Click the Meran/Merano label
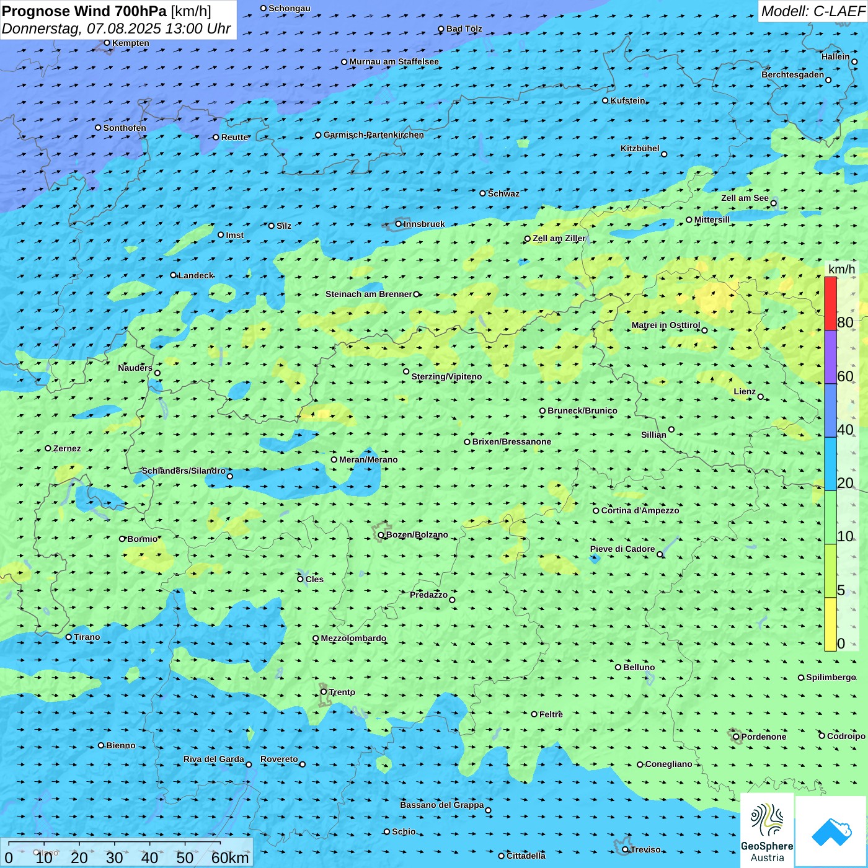The height and width of the screenshot is (868, 868). (x=368, y=459)
